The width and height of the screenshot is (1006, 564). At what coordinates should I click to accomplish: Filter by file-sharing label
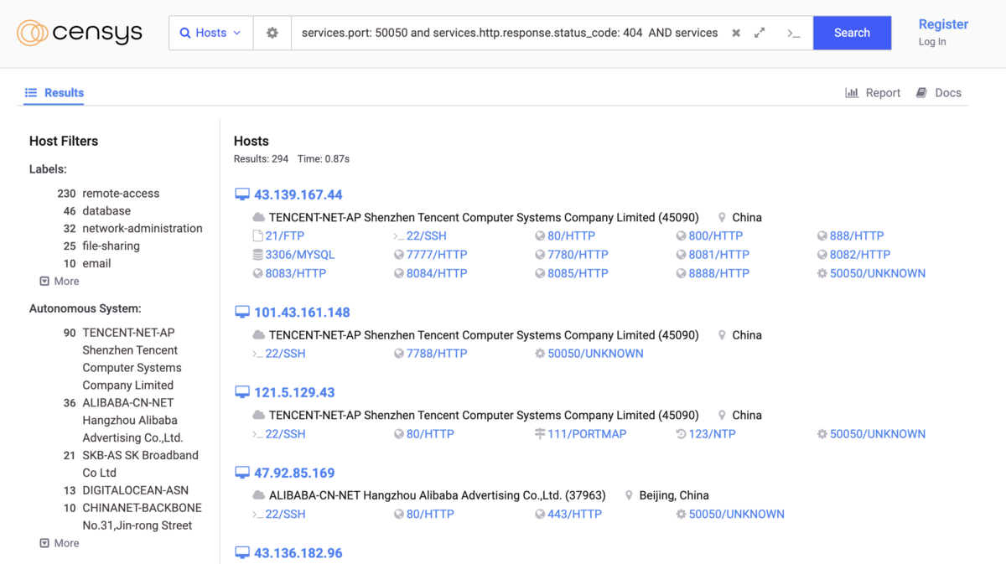pyautogui.click(x=111, y=246)
